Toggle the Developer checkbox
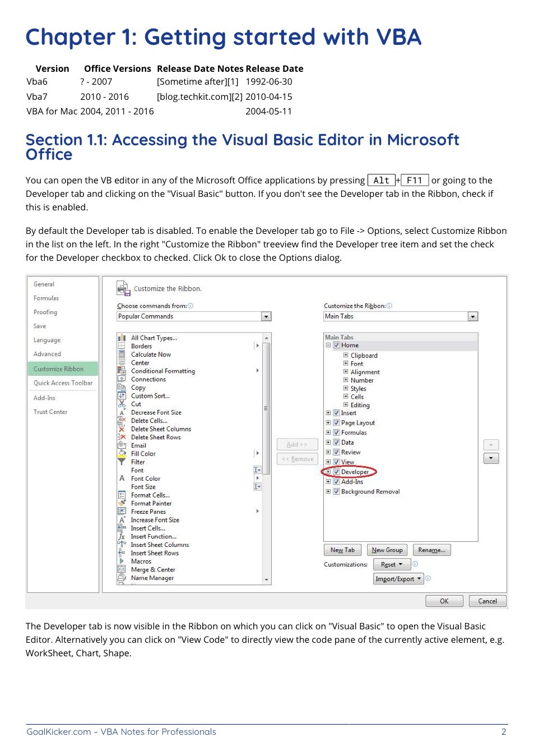The image size is (534, 755). tap(337, 472)
